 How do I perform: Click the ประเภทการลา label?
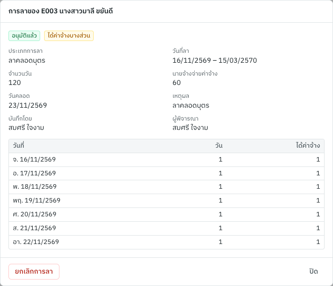tap(25, 51)
